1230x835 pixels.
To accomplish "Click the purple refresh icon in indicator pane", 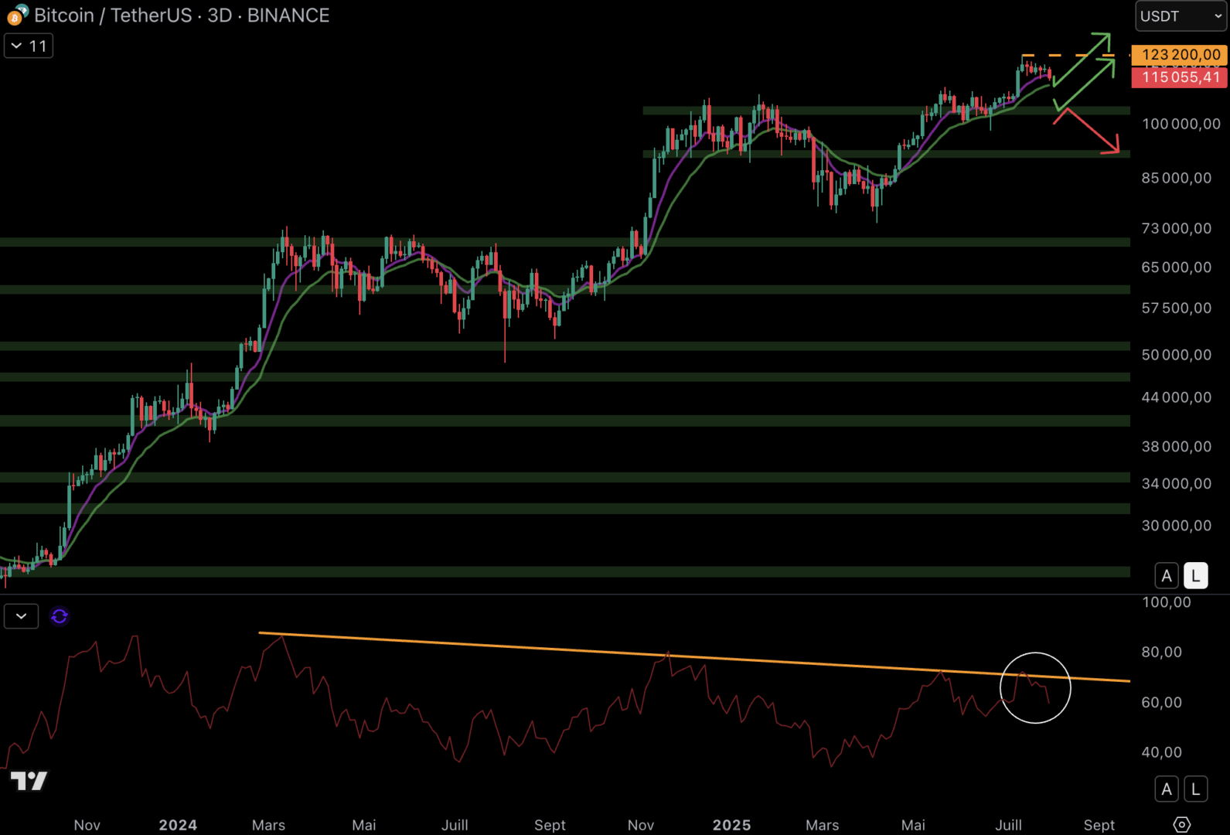I will pos(60,616).
